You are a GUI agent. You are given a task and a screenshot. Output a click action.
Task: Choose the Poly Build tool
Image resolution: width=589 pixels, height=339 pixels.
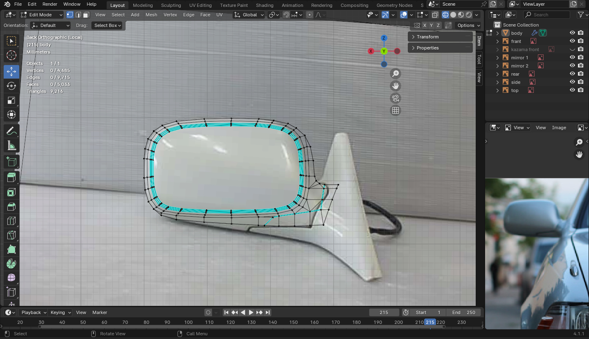coord(11,249)
